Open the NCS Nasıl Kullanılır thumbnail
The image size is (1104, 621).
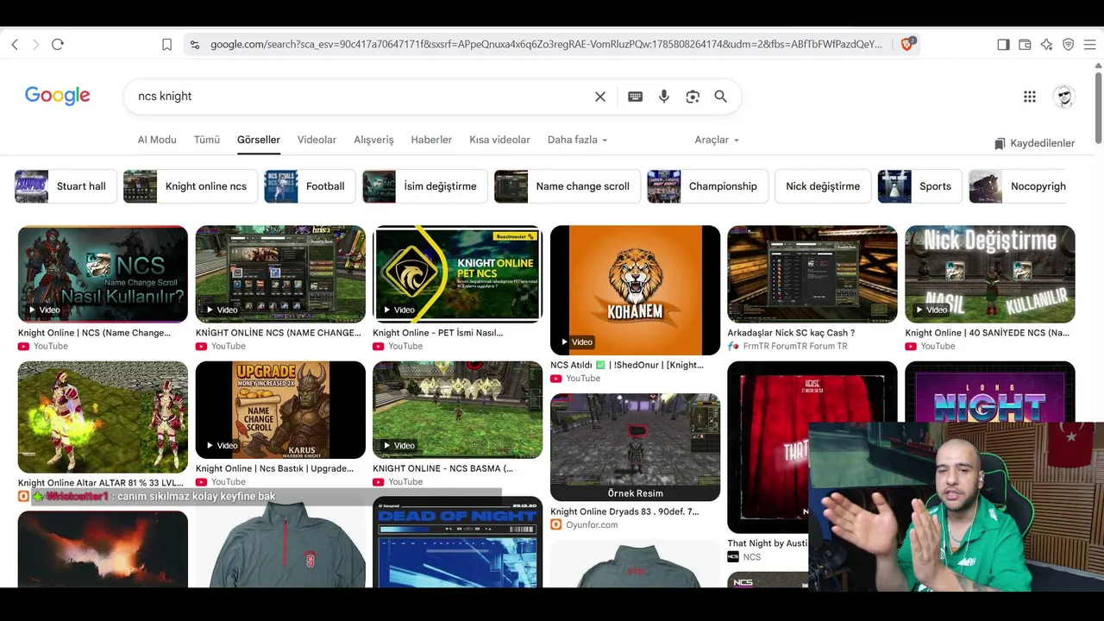103,274
